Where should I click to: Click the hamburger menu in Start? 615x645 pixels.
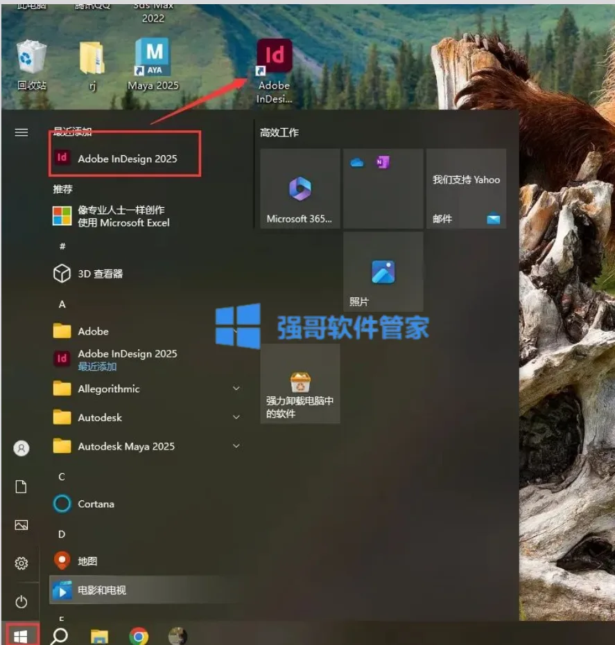click(x=21, y=132)
